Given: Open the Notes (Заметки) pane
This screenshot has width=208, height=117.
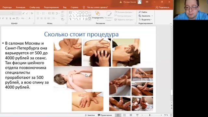Looking at the screenshot, I should (x=90, y=115).
